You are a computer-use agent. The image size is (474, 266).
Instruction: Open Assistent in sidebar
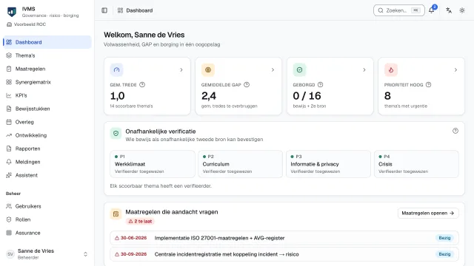47,175
